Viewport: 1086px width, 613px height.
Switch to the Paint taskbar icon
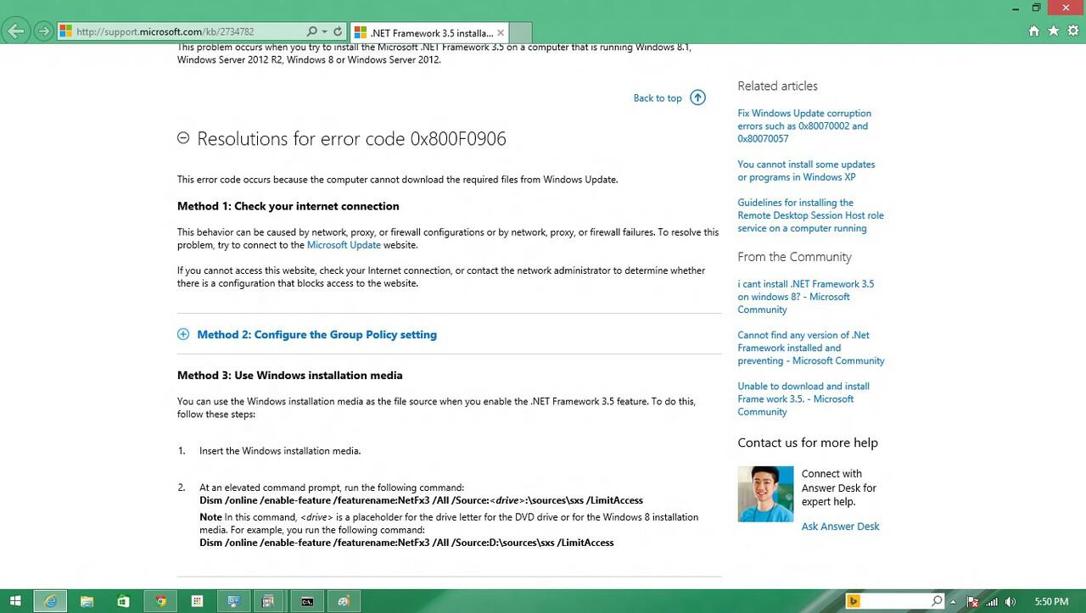tap(344, 601)
